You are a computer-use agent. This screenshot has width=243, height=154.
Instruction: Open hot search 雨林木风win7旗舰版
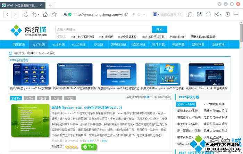point(203,37)
